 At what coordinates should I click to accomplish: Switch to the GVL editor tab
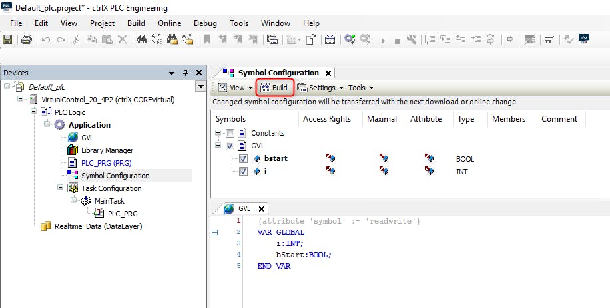click(244, 209)
